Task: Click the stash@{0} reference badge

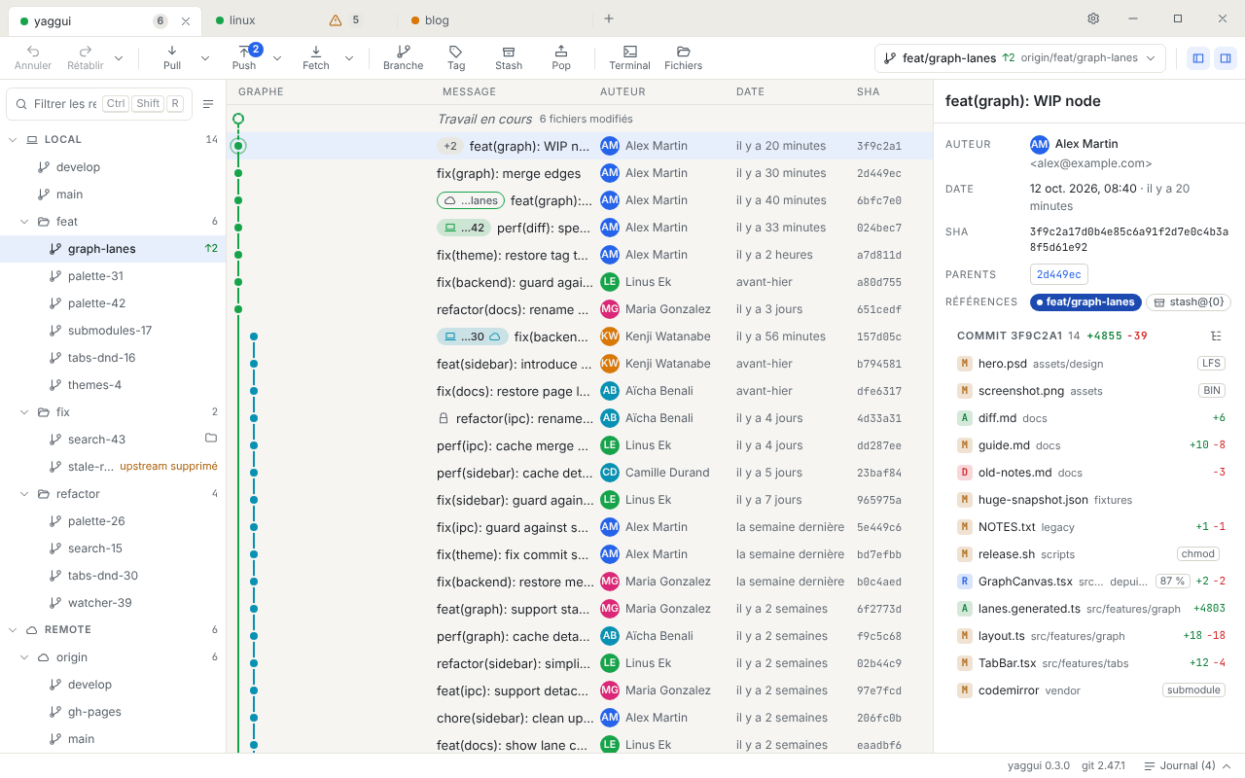Action: point(1189,301)
